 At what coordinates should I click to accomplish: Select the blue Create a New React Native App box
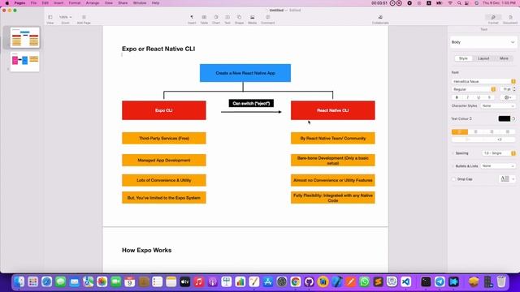[x=245, y=73]
